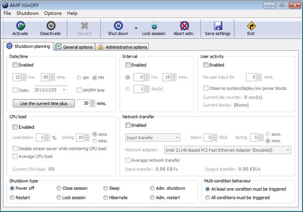Open the Options menu
Viewport: 303px width, 212px height.
pyautogui.click(x=53, y=13)
